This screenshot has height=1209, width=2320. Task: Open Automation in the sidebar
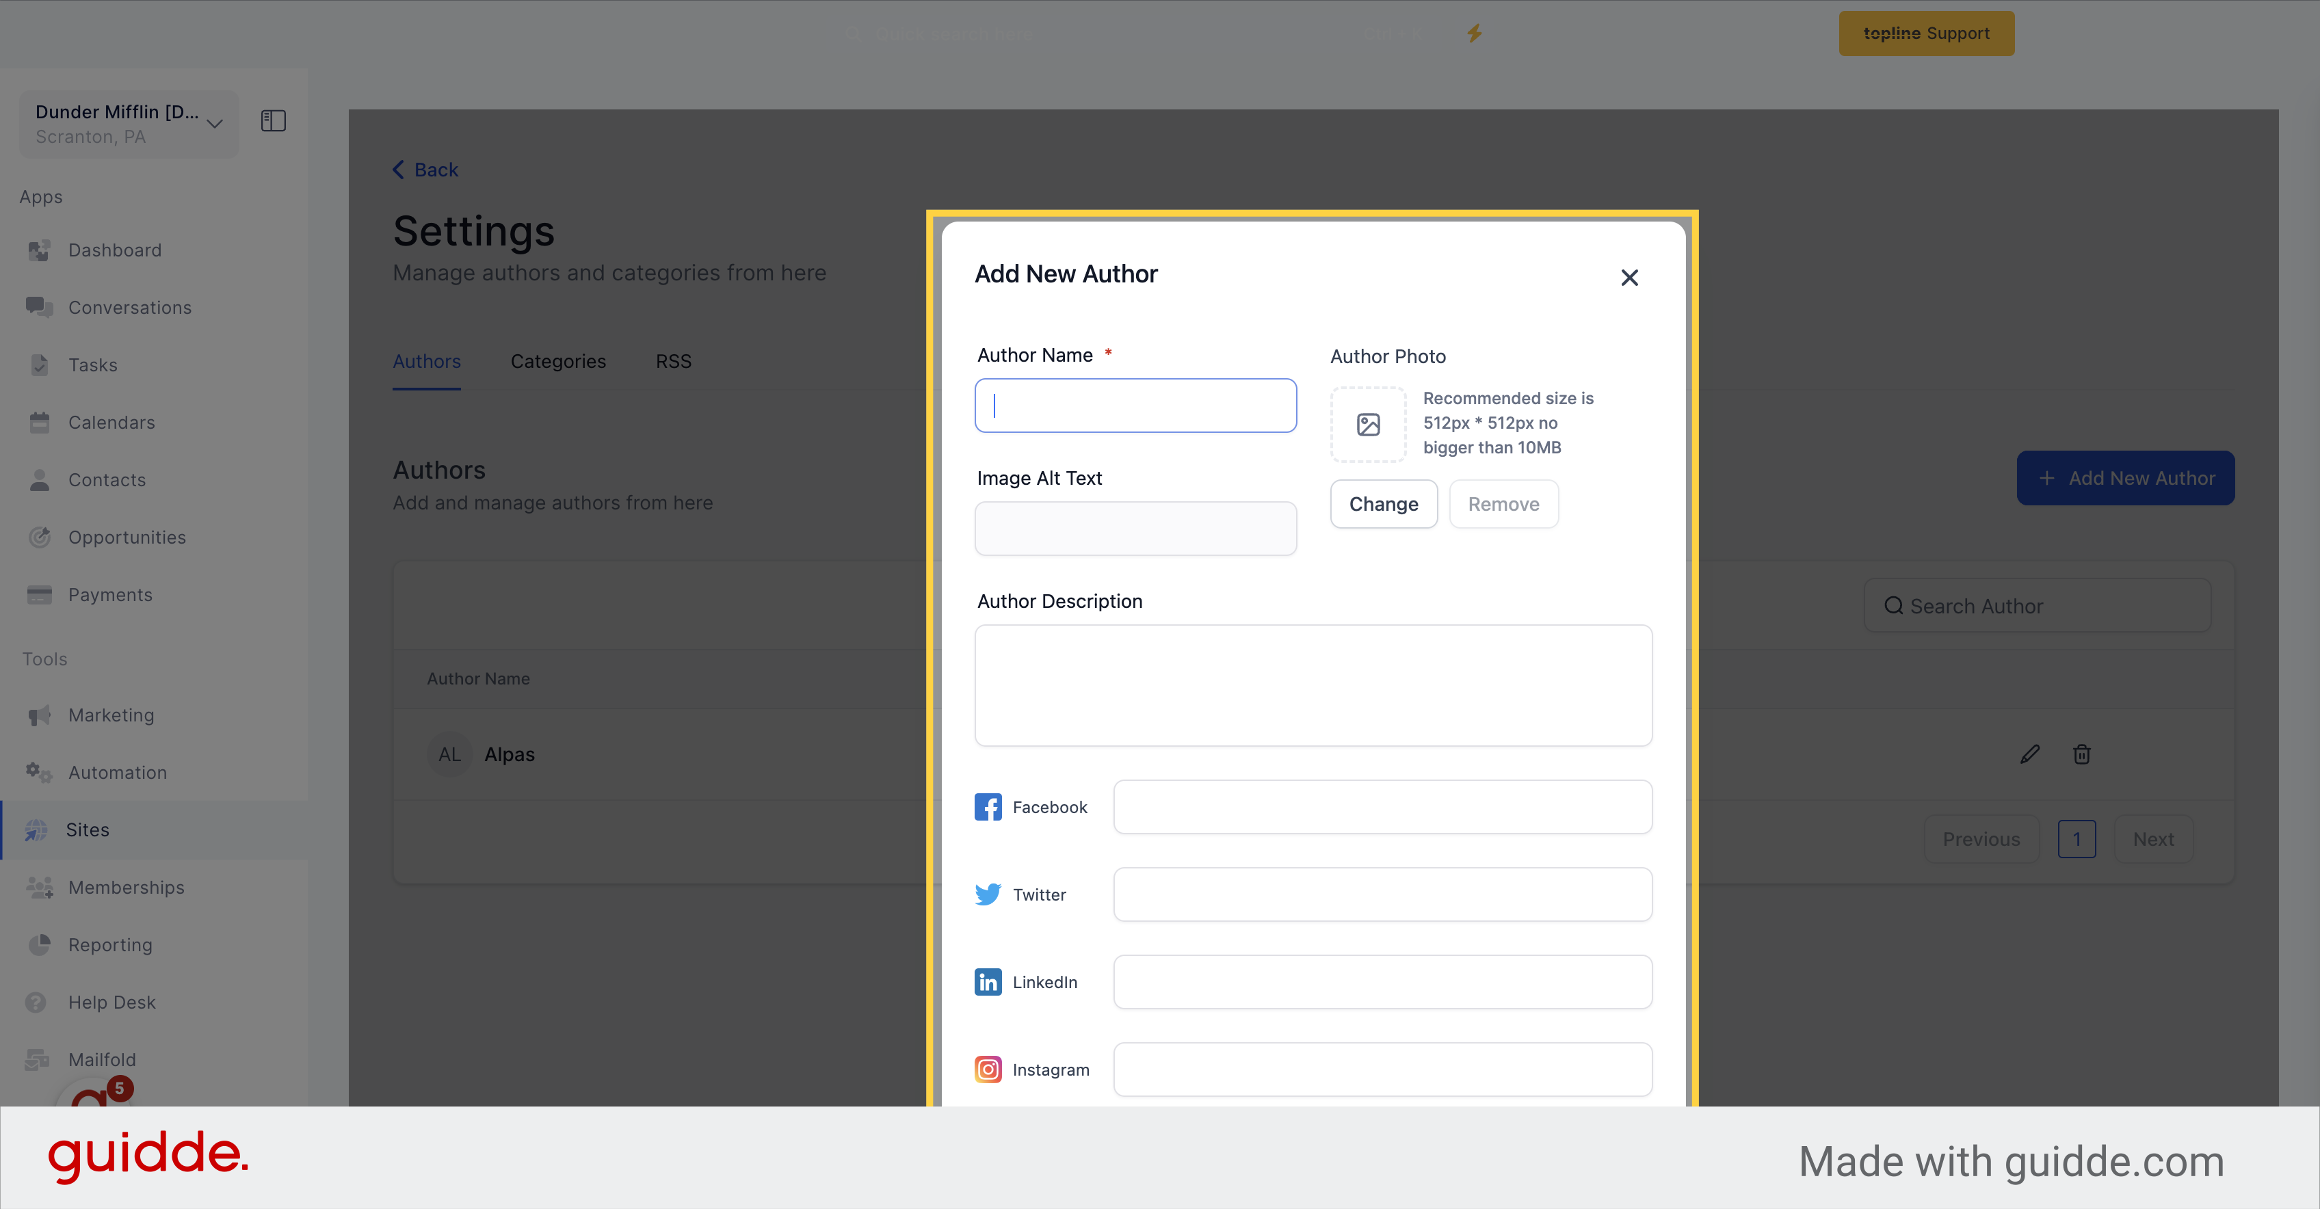pyautogui.click(x=117, y=773)
